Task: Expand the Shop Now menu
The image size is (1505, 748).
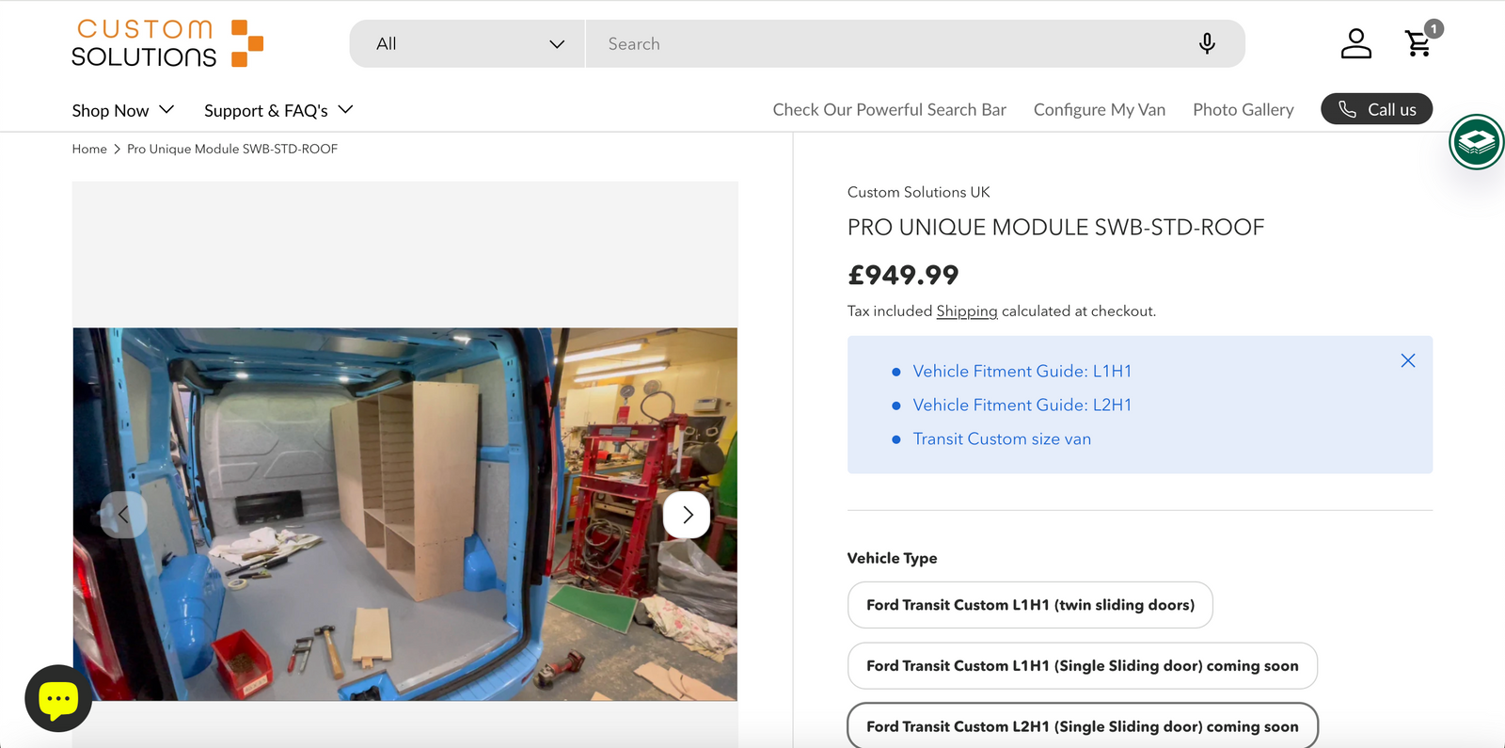Action: pyautogui.click(x=123, y=110)
